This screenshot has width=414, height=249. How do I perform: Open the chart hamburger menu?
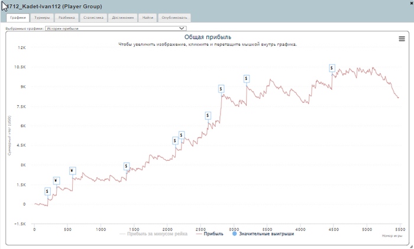pos(402,38)
